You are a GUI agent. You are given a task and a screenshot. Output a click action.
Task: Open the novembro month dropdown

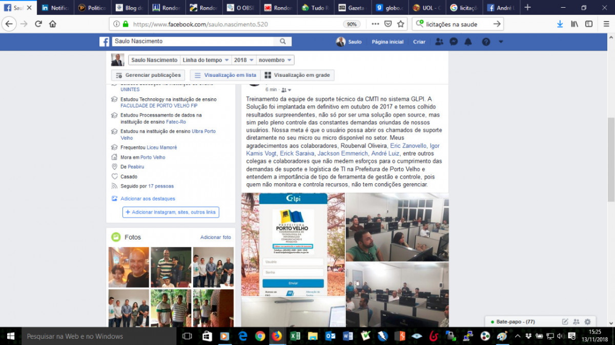click(x=275, y=60)
